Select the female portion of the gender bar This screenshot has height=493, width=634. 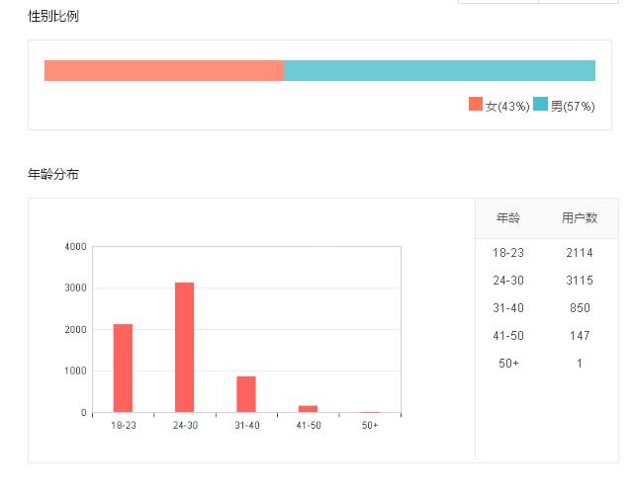[x=164, y=70]
